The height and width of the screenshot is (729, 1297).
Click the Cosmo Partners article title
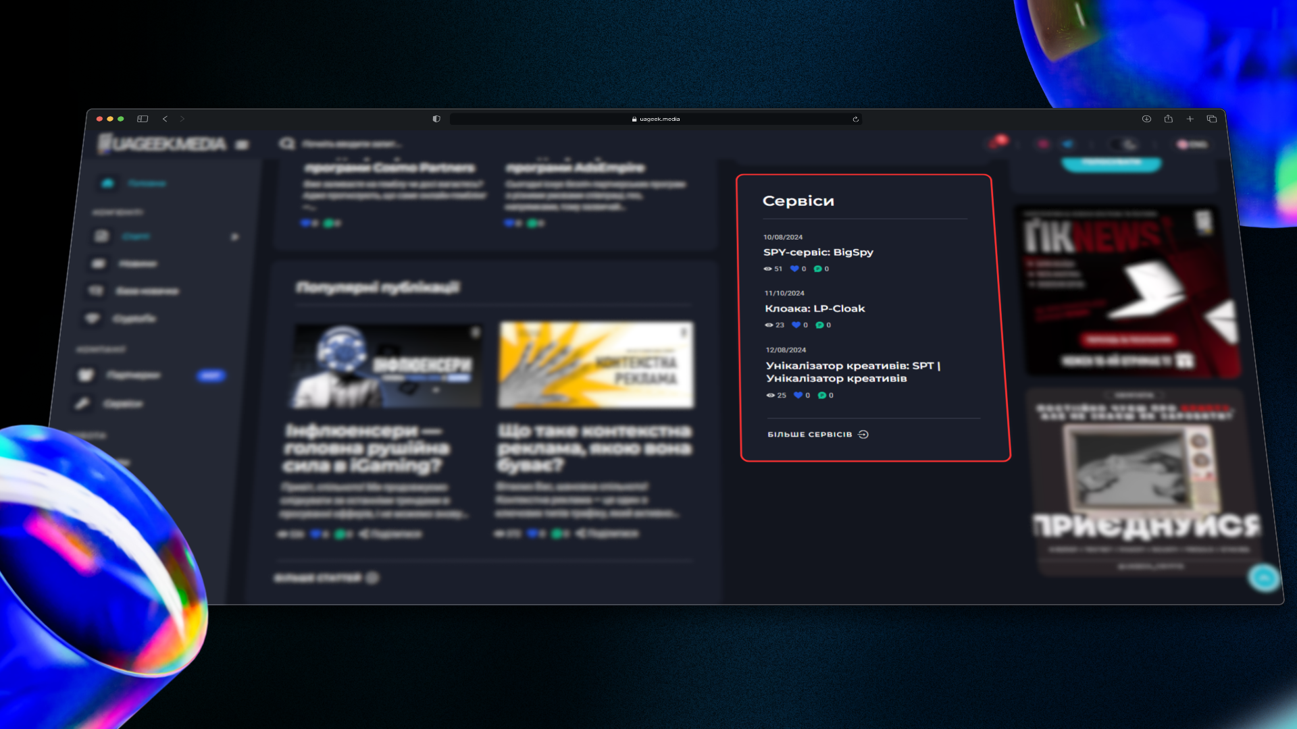point(390,167)
